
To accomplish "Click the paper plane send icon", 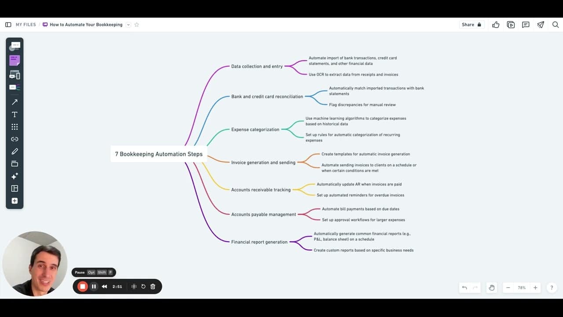I will pyautogui.click(x=541, y=25).
